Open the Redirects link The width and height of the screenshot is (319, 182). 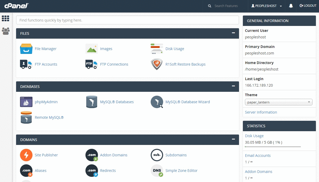(x=108, y=171)
